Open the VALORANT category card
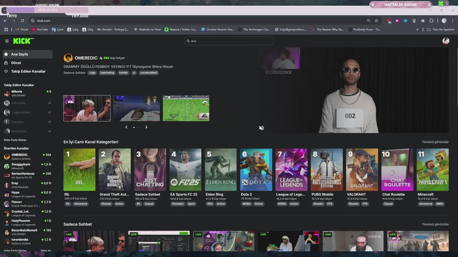This screenshot has width=458, height=257. [x=362, y=170]
